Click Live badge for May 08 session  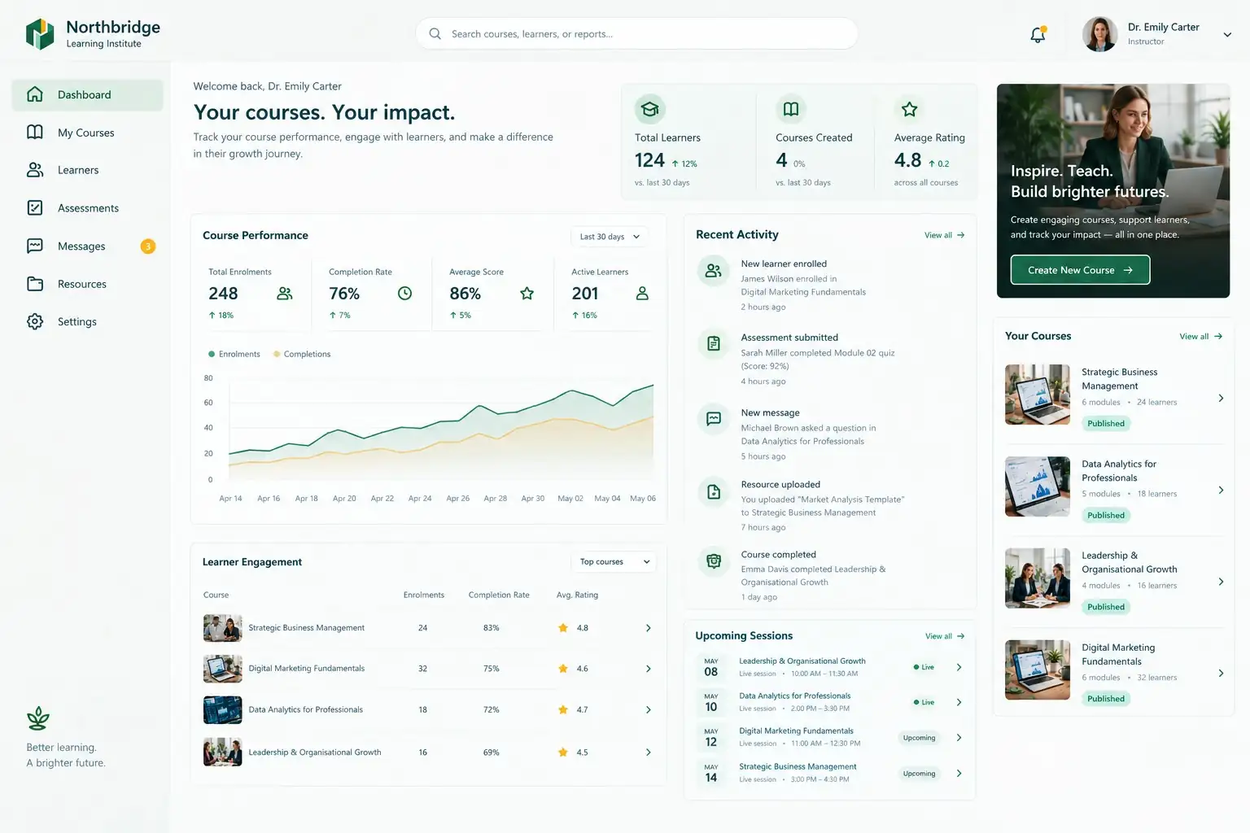(924, 667)
